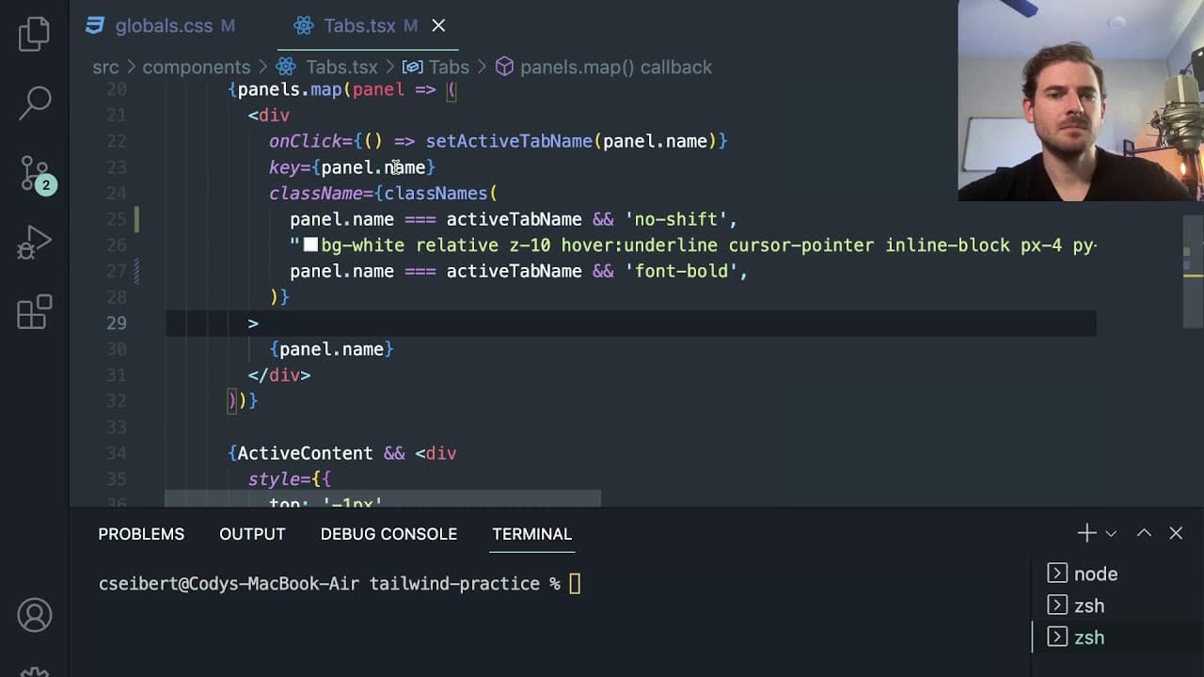Click the setActiveTabName call on line 22

(x=509, y=141)
